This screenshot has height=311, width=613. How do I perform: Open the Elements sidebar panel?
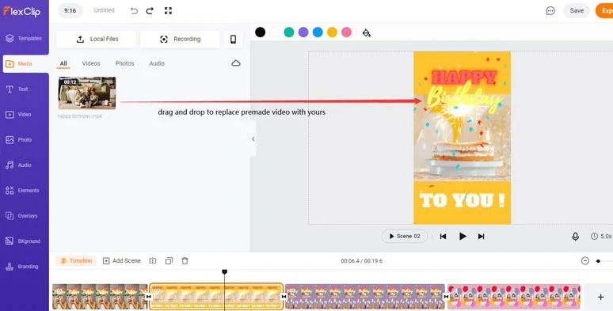tap(22, 190)
